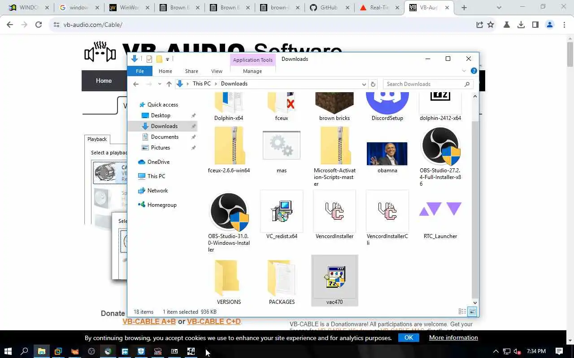Open the RTC_Launcher file
The image size is (574, 358).
[x=440, y=215]
